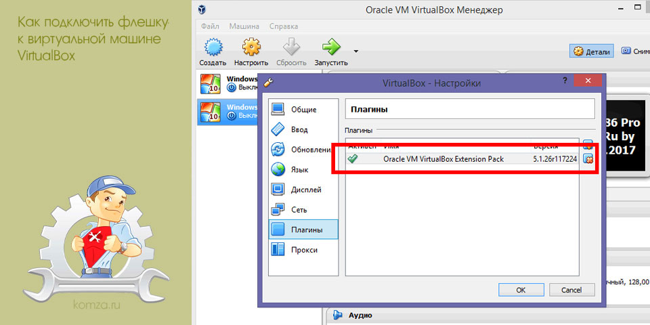Screen dimensions: 650x325
Task: Click the wrench icon in settings titlebar
Action: (268, 82)
